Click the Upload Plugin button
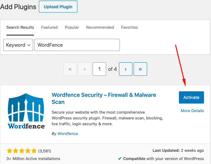This screenshot has height=164, width=211. click(x=58, y=7)
